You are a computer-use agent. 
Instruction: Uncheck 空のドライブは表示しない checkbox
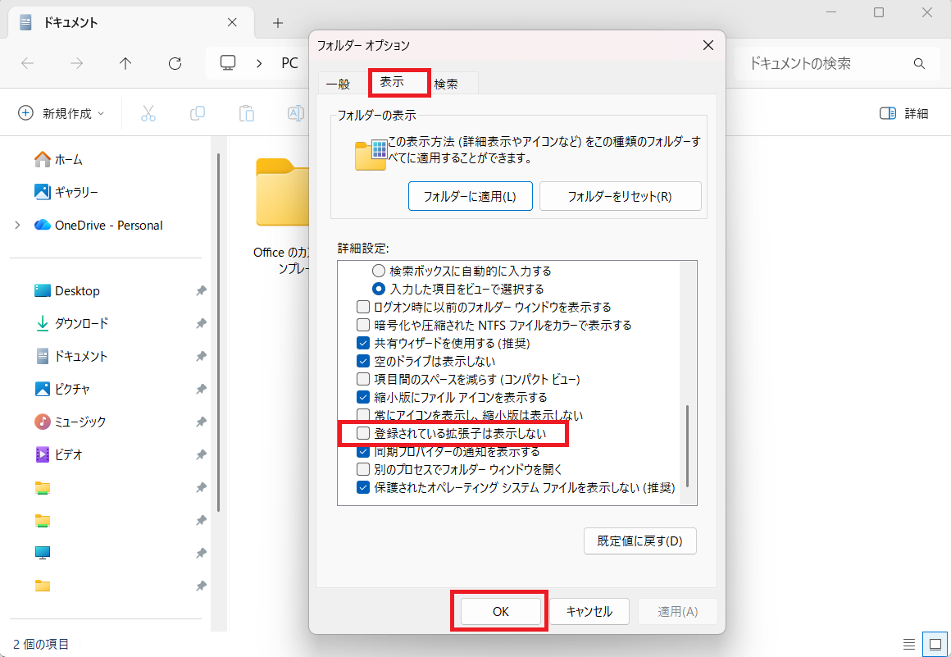(x=363, y=361)
